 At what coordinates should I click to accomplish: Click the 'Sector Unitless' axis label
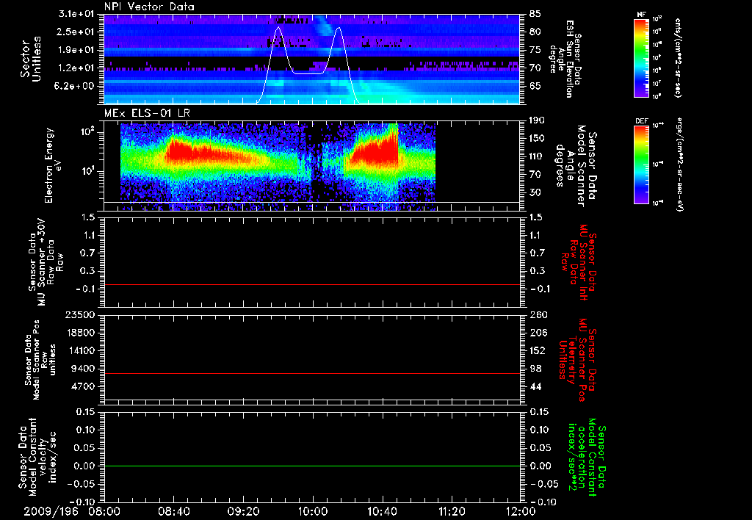[x=31, y=59]
